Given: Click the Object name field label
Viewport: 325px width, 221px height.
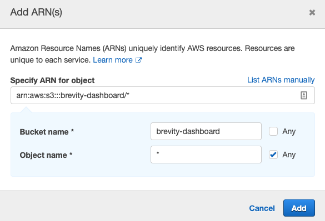Looking at the screenshot, I should pos(46,155).
